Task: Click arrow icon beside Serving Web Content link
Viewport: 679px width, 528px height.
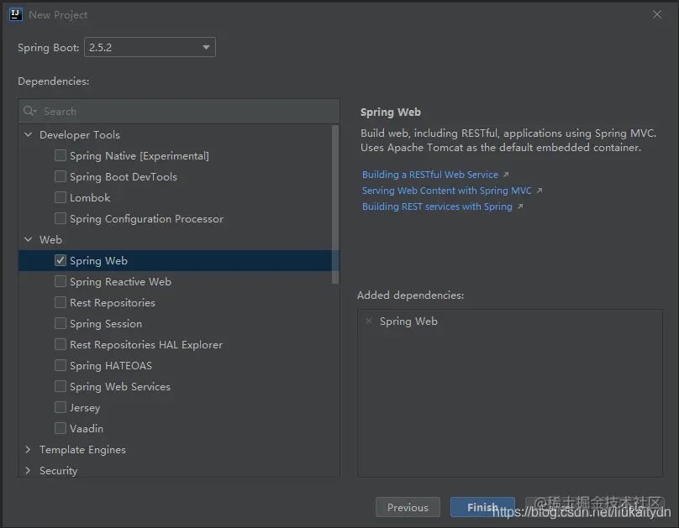Action: (x=540, y=191)
